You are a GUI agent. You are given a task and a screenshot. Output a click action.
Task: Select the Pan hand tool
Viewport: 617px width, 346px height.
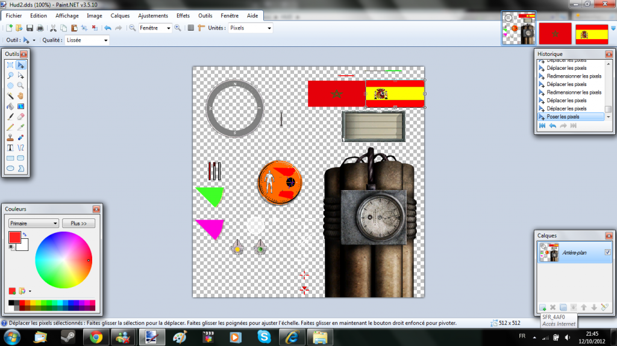pos(21,96)
